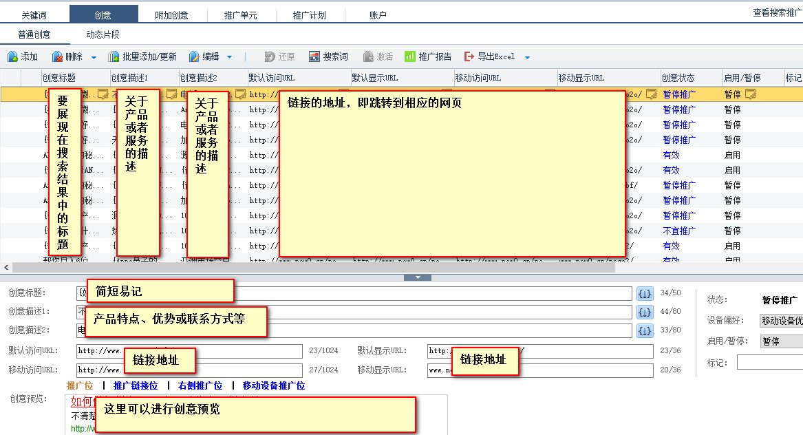The height and width of the screenshot is (435, 803).
Task: Focus the 创意描述1 input field
Action: [354, 312]
